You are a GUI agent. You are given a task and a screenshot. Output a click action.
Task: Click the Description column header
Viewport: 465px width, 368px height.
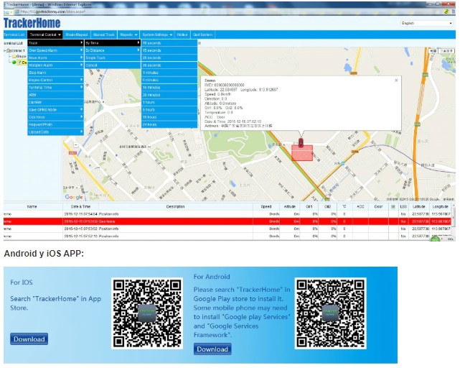click(x=176, y=207)
